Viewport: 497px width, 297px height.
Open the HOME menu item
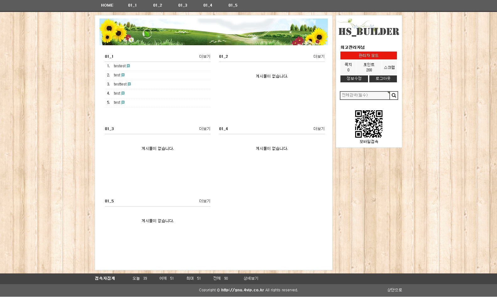click(x=107, y=5)
